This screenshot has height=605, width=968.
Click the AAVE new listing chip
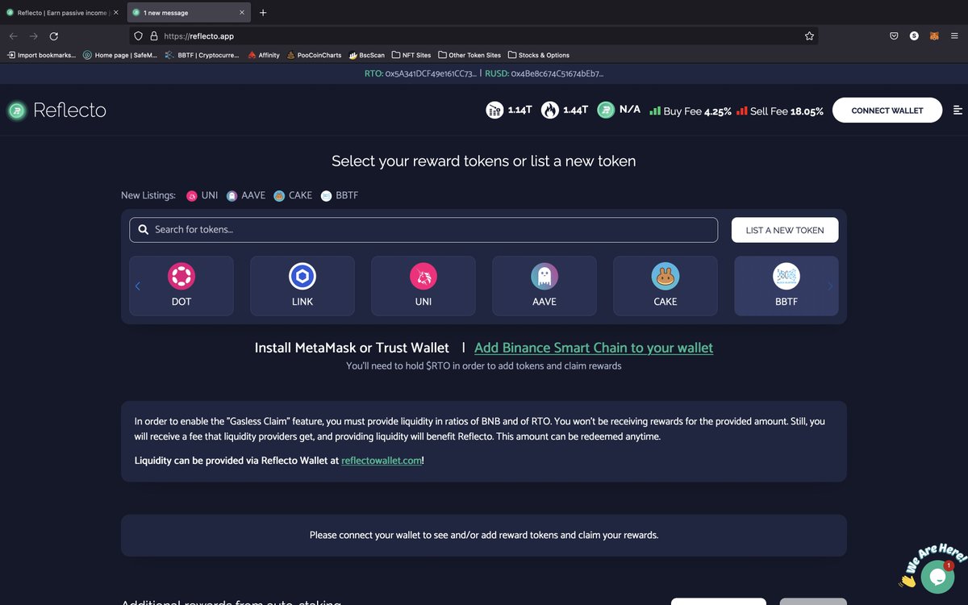click(246, 195)
